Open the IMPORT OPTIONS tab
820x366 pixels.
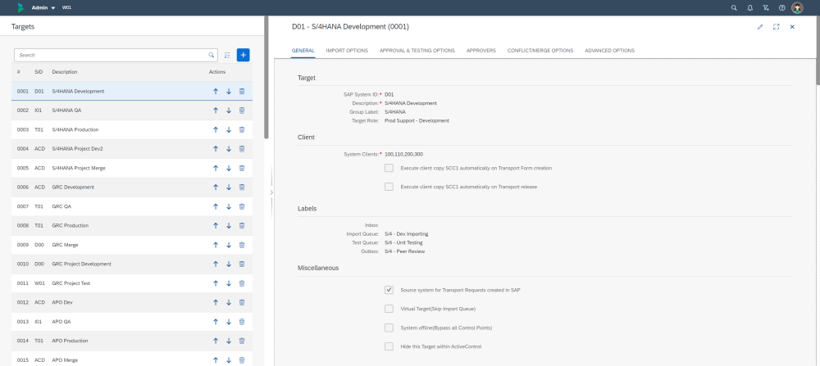point(347,51)
